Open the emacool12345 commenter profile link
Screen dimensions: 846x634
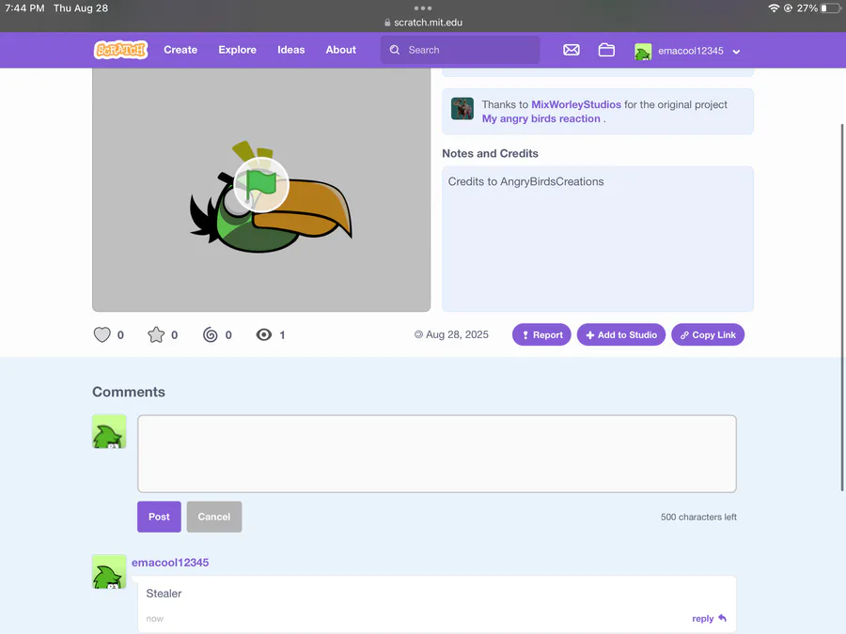point(170,563)
